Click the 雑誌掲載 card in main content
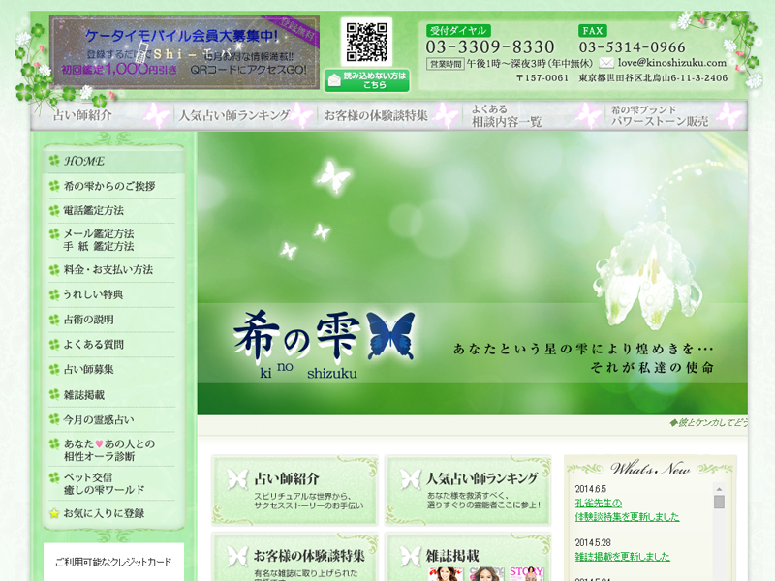This screenshot has width=775, height=581. click(468, 557)
